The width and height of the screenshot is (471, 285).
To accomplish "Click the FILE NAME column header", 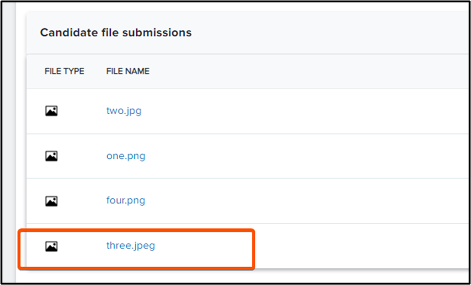I will click(x=128, y=71).
